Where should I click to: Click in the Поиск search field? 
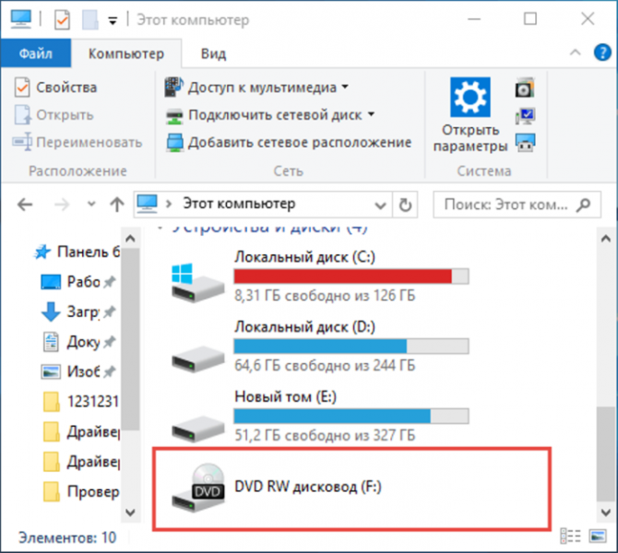click(517, 205)
